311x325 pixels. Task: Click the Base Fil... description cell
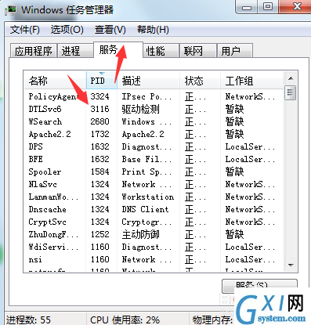(146, 159)
